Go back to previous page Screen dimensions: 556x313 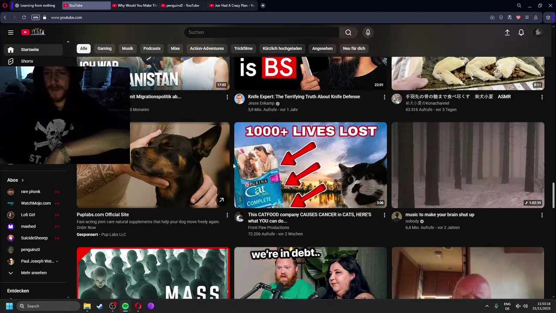(5, 17)
